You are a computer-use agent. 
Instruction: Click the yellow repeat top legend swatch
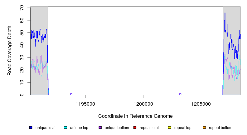[170, 127]
